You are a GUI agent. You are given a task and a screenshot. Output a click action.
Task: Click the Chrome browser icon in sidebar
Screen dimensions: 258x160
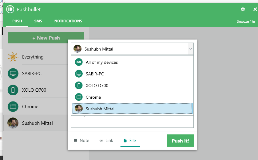click(13, 107)
